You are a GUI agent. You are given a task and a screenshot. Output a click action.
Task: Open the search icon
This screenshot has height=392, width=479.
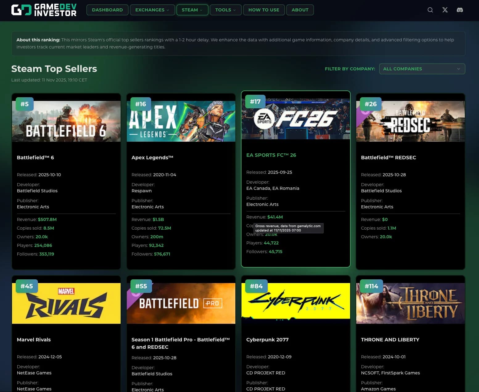pos(430,10)
